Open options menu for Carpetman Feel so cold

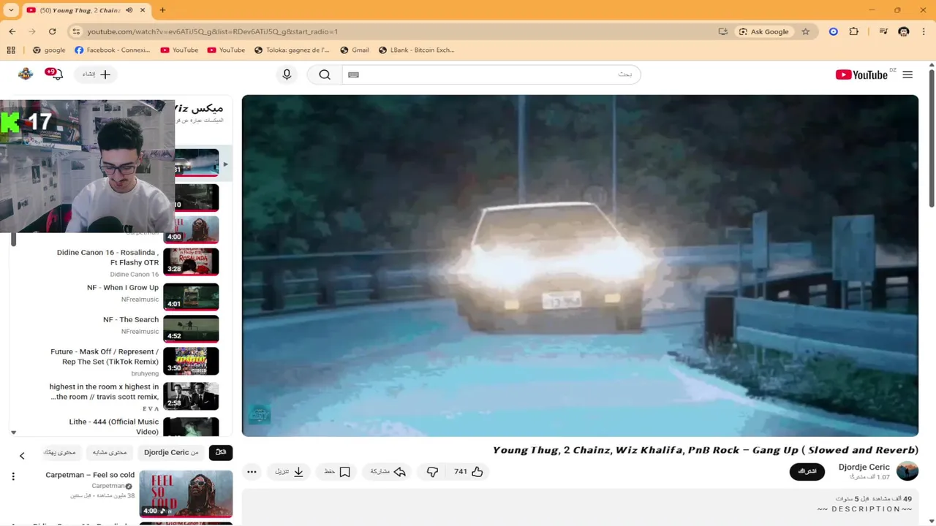coord(13,476)
